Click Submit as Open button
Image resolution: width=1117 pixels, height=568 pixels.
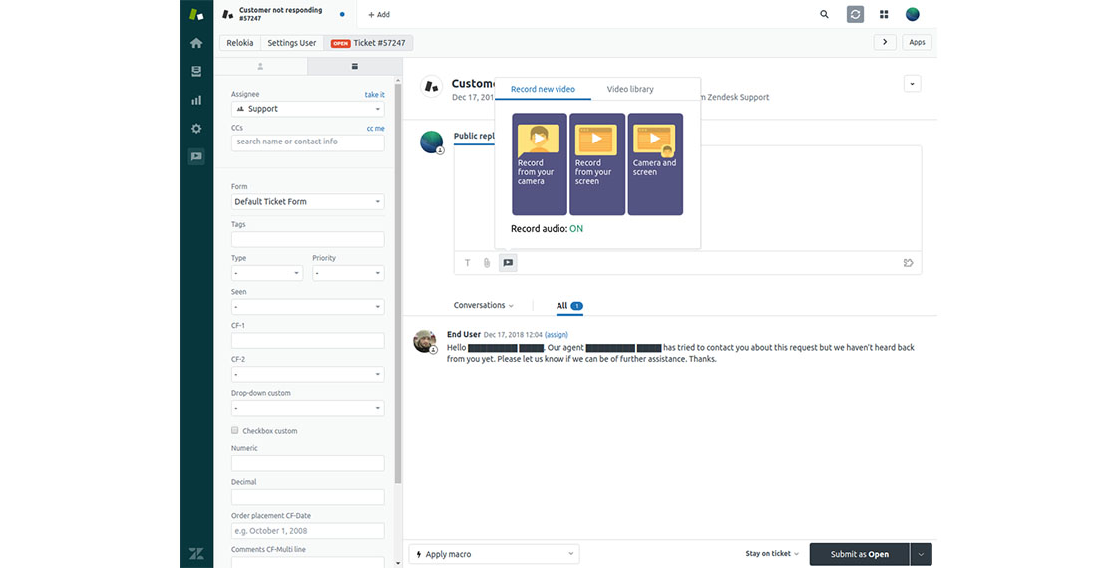(859, 554)
